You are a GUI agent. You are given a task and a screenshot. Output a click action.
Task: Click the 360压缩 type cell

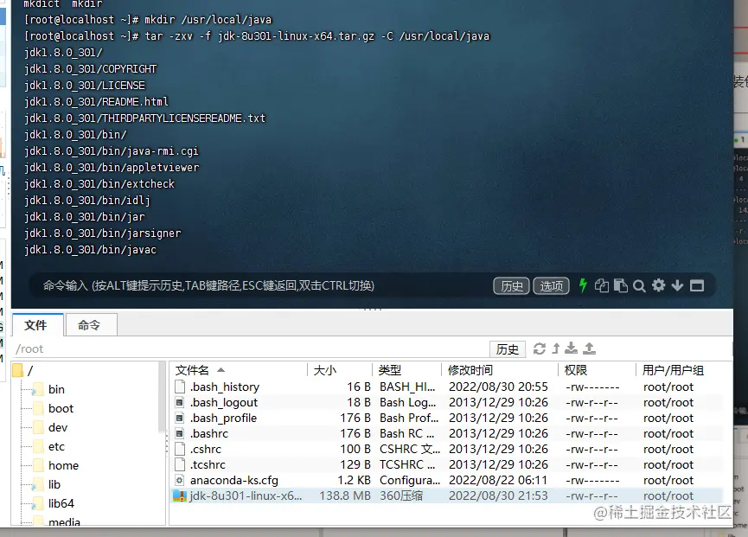tap(401, 496)
